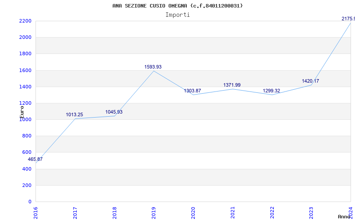
Task: Click the Euro y-axis title
Action: pyautogui.click(x=22, y=112)
